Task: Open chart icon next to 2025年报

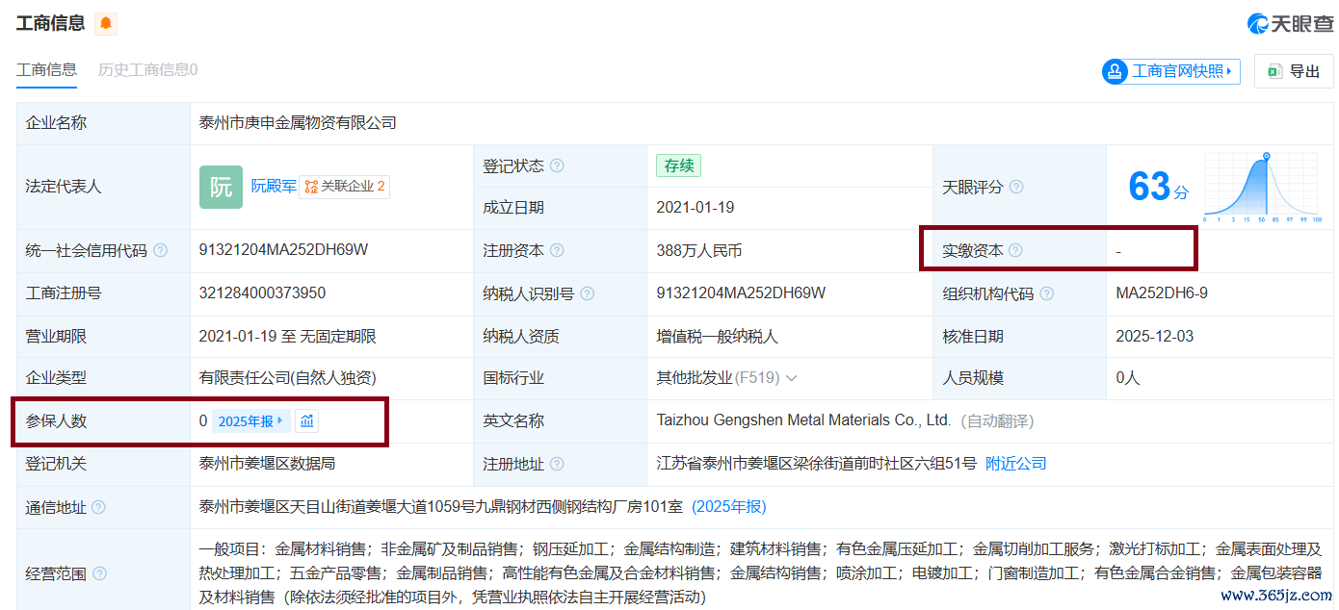Action: [306, 420]
